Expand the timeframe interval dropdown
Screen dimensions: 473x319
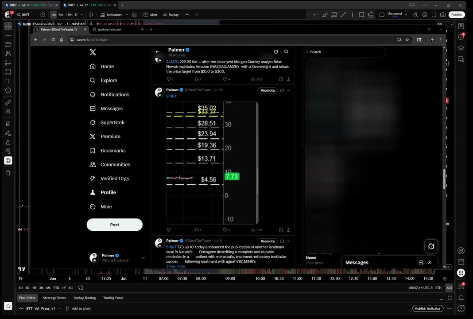point(81,15)
